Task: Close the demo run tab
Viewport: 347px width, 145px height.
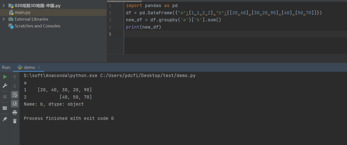Action: pyautogui.click(x=39, y=68)
